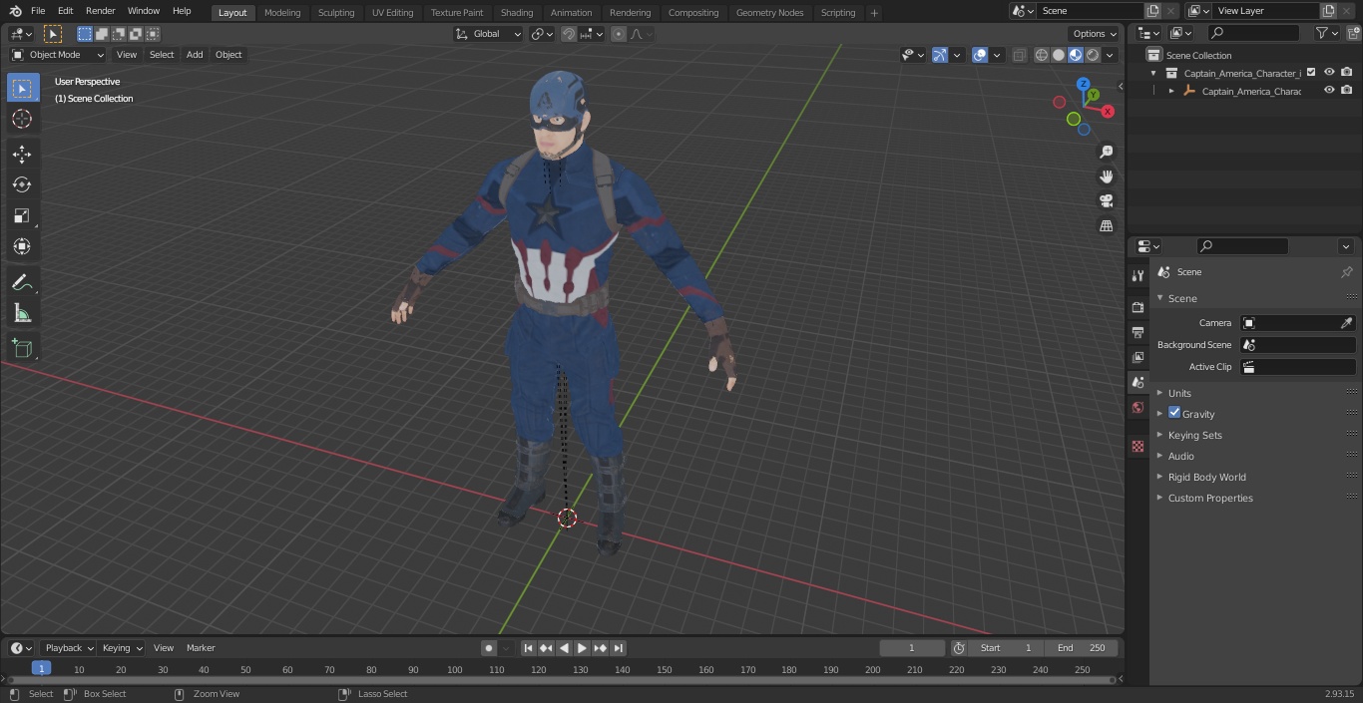The width and height of the screenshot is (1363, 703).
Task: Select wireframe viewport shading
Action: pos(1041,55)
